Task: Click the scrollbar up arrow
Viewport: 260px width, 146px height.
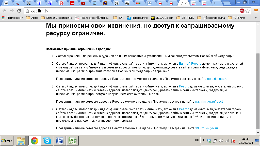Action: pos(258,24)
